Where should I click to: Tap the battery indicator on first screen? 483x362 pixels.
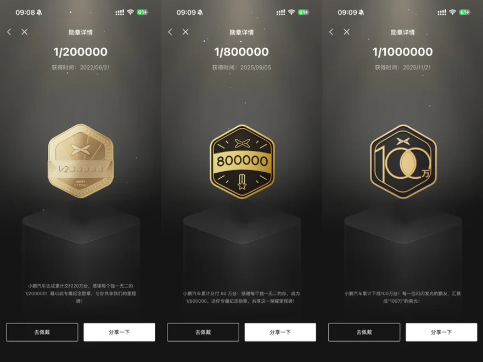pyautogui.click(x=142, y=12)
